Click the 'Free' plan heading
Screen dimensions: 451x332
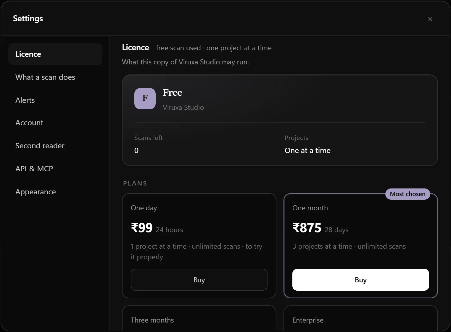point(173,92)
